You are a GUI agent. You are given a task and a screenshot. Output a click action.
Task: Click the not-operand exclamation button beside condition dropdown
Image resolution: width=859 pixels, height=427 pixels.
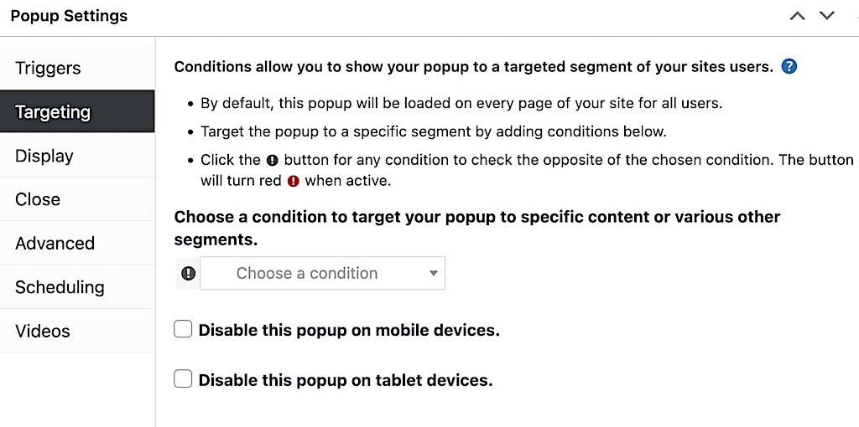pos(189,274)
